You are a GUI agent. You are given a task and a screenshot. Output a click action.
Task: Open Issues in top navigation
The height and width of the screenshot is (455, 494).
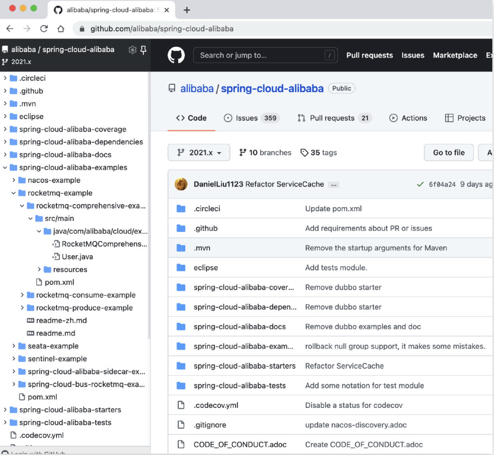coord(413,55)
